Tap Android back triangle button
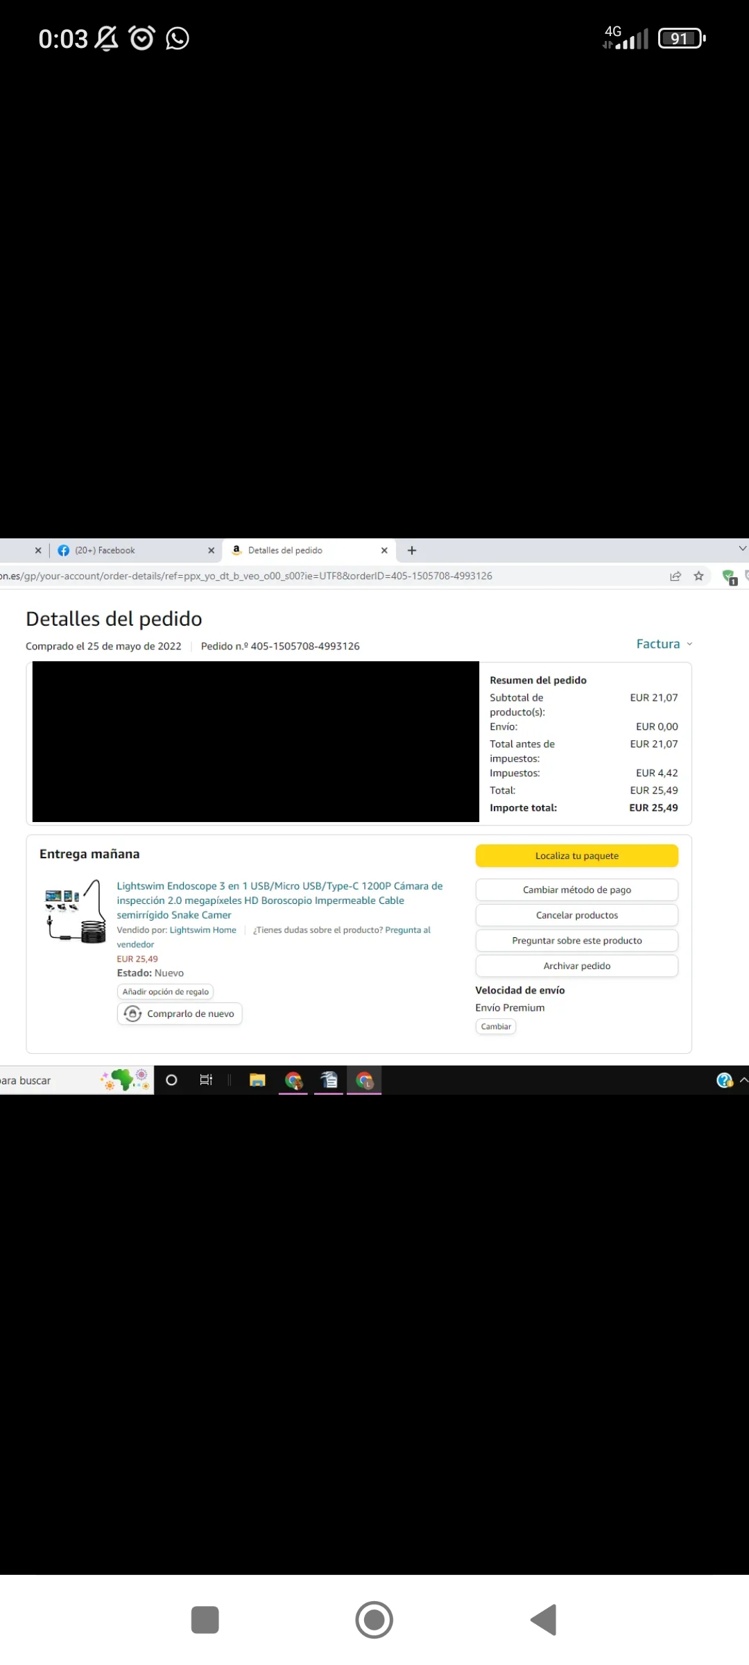 [x=544, y=1620]
